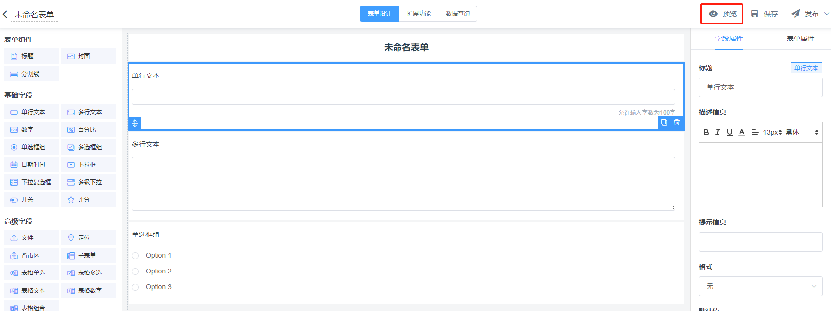Image resolution: width=831 pixels, height=311 pixels.
Task: Switch to the 表单属性 tab
Action: tap(800, 39)
